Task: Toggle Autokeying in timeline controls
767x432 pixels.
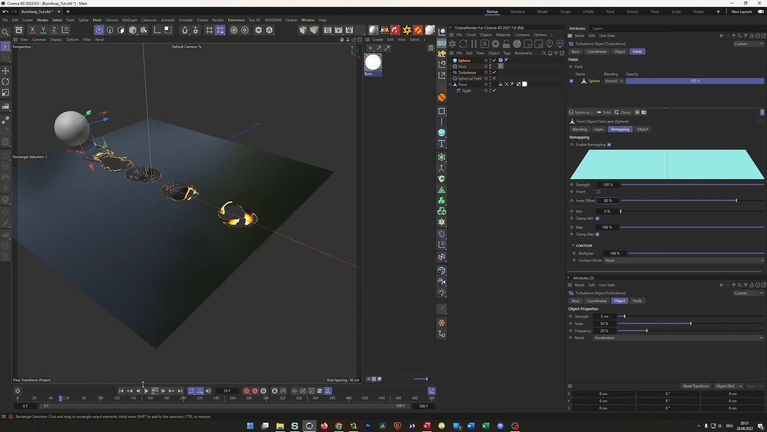Action: 255,391
